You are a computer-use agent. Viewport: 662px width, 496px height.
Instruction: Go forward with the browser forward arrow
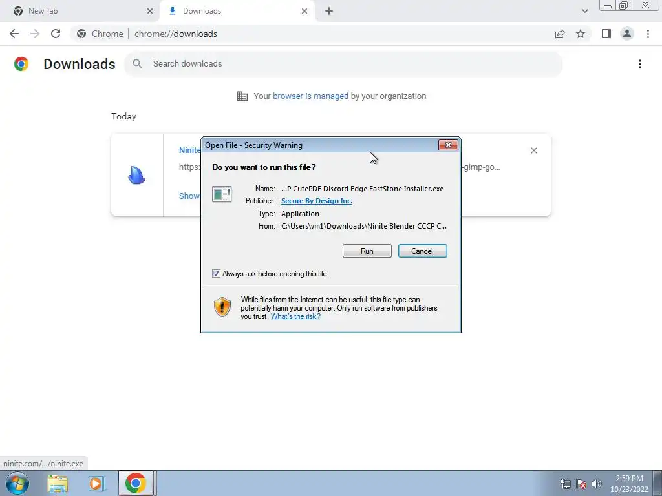coord(35,34)
